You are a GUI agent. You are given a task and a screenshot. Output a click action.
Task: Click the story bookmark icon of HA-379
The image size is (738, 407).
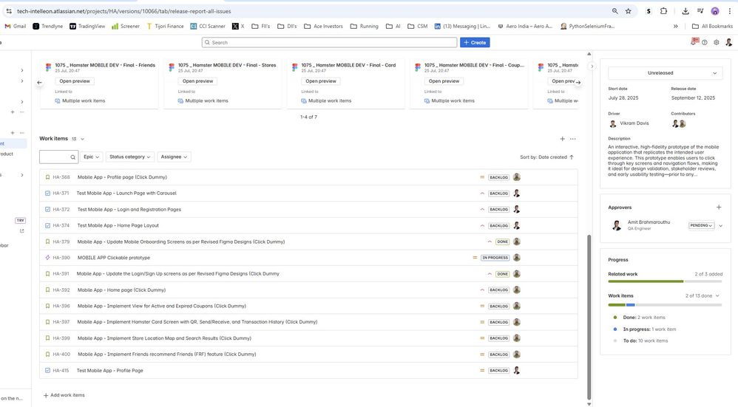[47, 242]
